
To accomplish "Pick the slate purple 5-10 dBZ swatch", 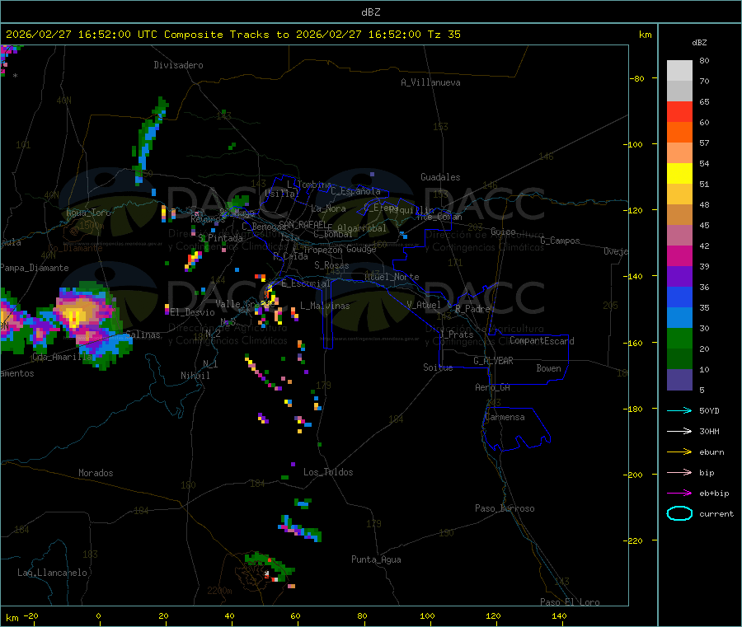I will pyautogui.click(x=679, y=380).
